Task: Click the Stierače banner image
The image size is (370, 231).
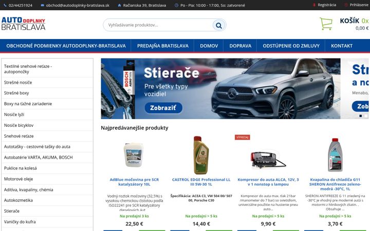Action: [x=220, y=89]
